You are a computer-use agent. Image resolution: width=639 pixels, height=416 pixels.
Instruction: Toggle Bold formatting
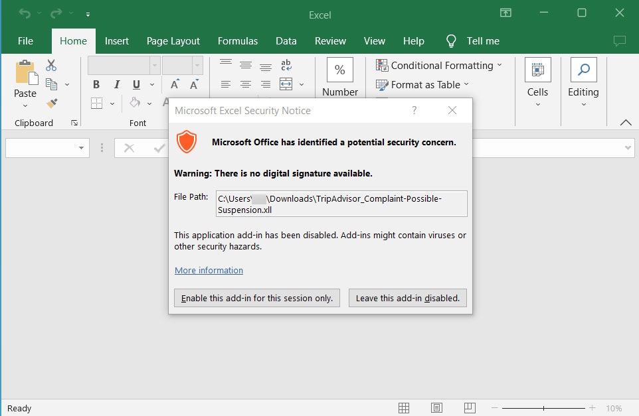(x=96, y=85)
